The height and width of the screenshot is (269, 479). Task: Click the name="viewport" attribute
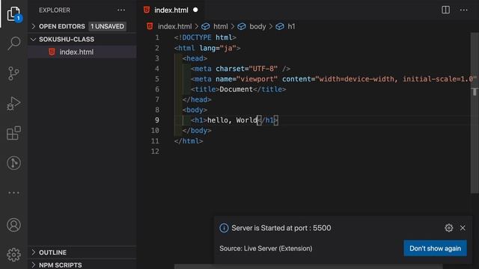(246, 79)
